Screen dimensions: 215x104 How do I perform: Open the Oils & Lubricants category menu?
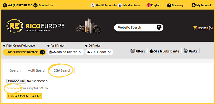[166, 51]
